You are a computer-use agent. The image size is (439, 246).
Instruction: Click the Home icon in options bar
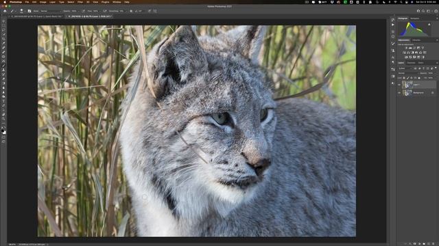pyautogui.click(x=5, y=11)
